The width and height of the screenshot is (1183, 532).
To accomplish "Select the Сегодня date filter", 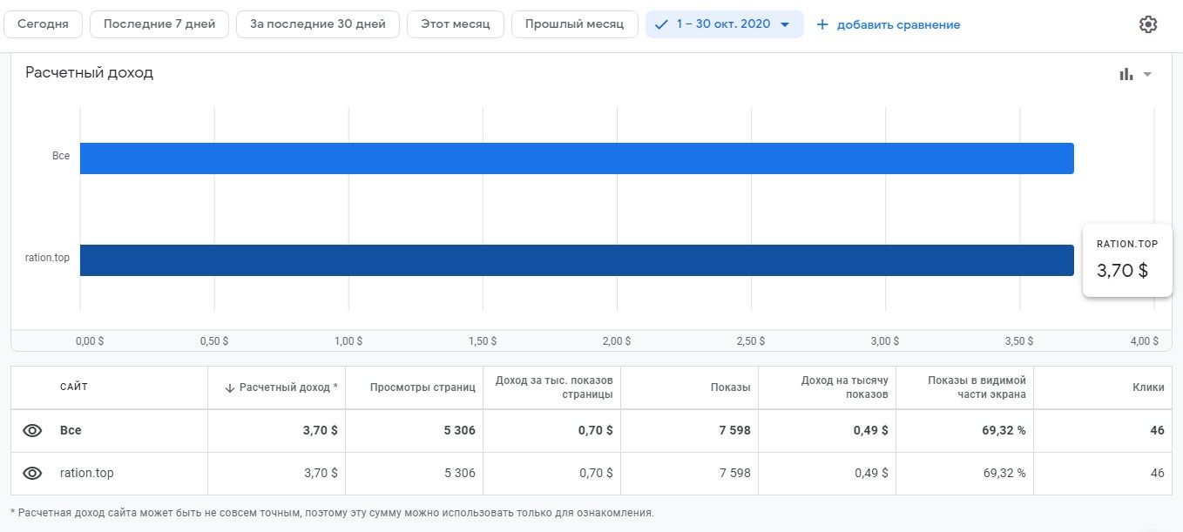I will pyautogui.click(x=43, y=24).
